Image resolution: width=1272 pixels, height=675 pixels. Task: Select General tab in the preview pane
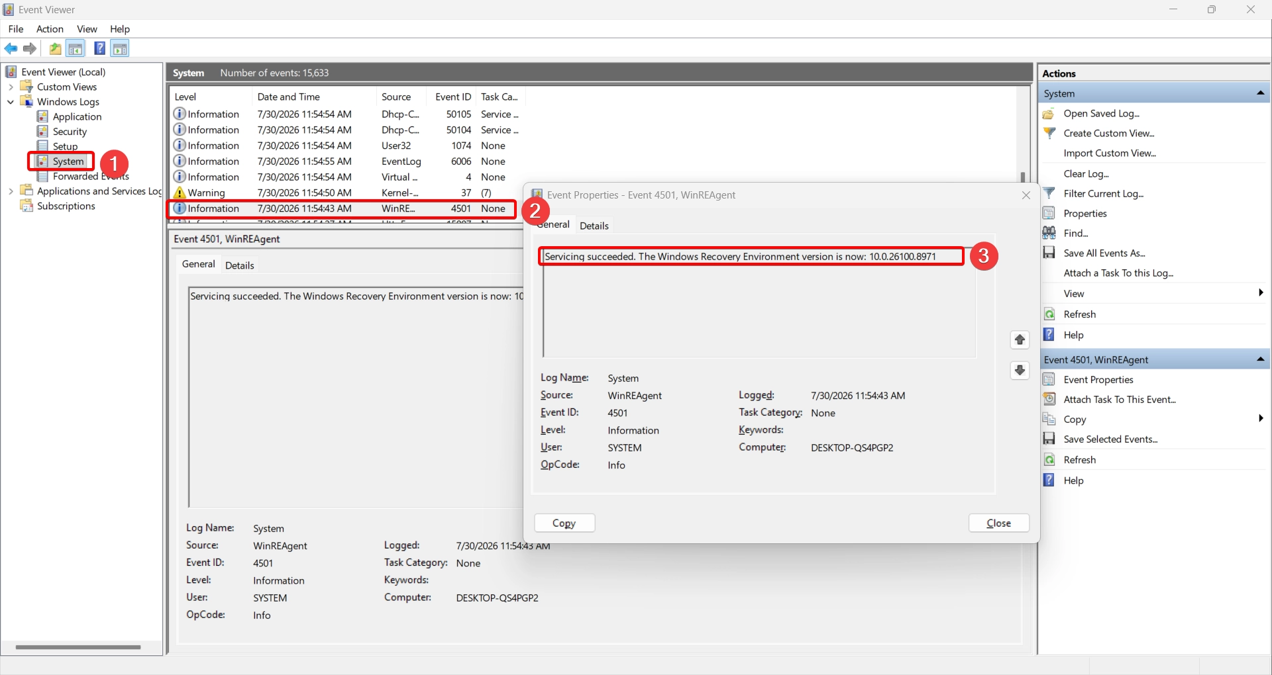click(x=199, y=264)
